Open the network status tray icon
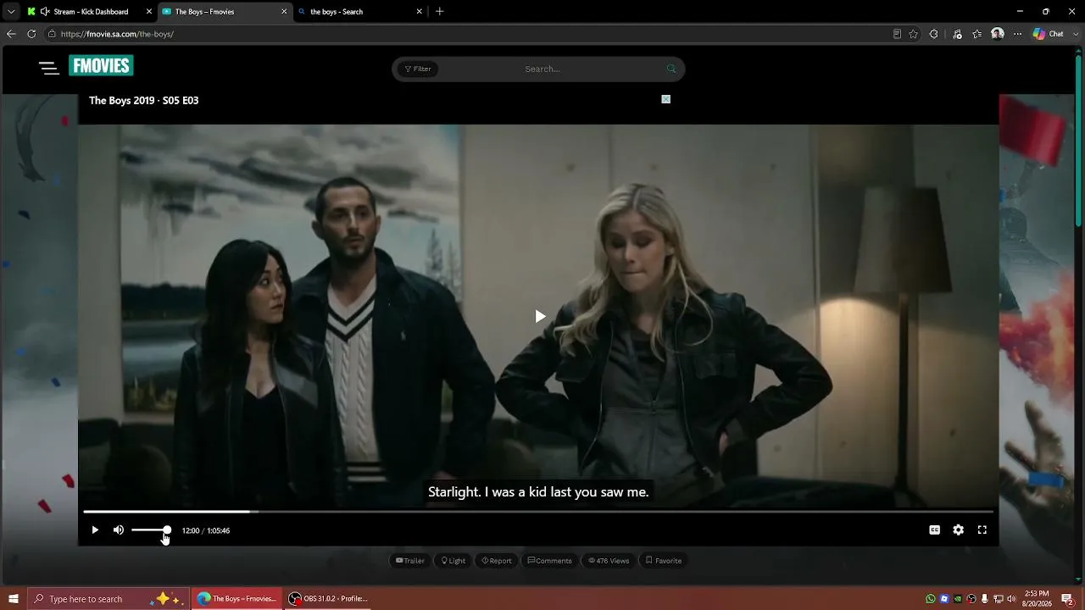 [x=998, y=599]
